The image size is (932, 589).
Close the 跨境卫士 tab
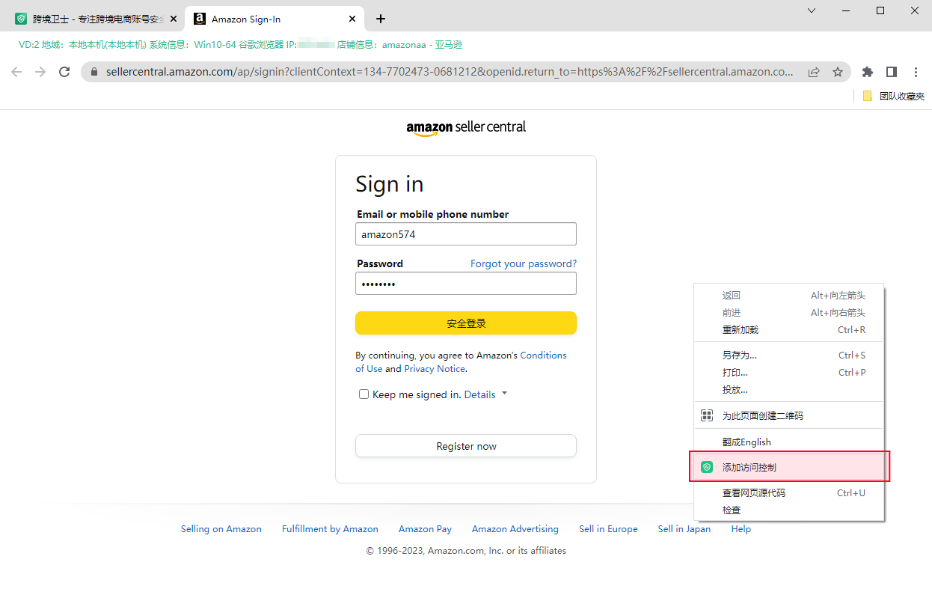click(174, 19)
